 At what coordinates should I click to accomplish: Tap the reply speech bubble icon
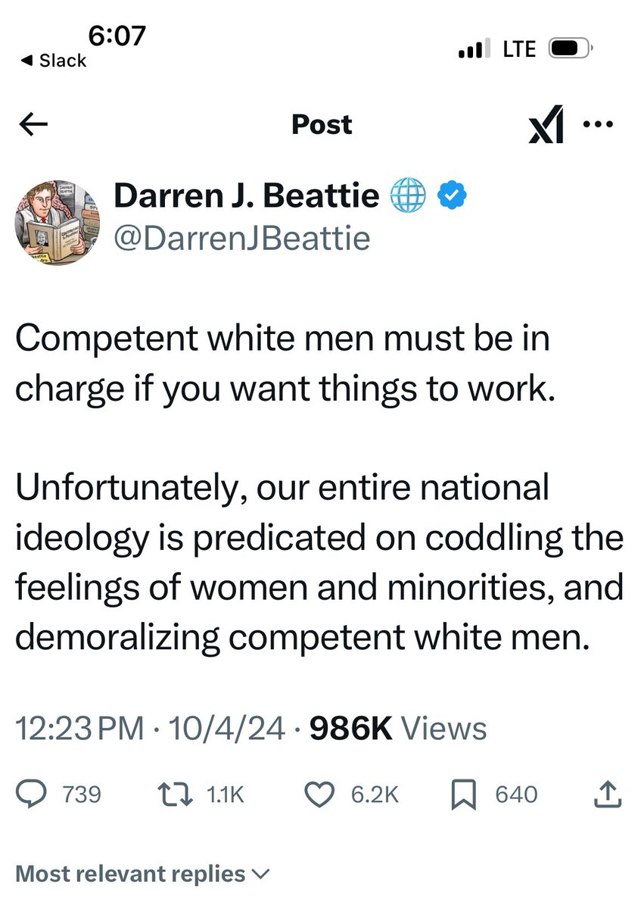(x=34, y=794)
